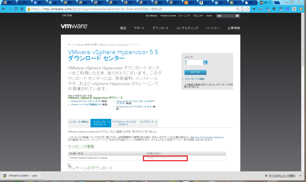Click the site search input field
The image size is (306, 182).
[226, 16]
